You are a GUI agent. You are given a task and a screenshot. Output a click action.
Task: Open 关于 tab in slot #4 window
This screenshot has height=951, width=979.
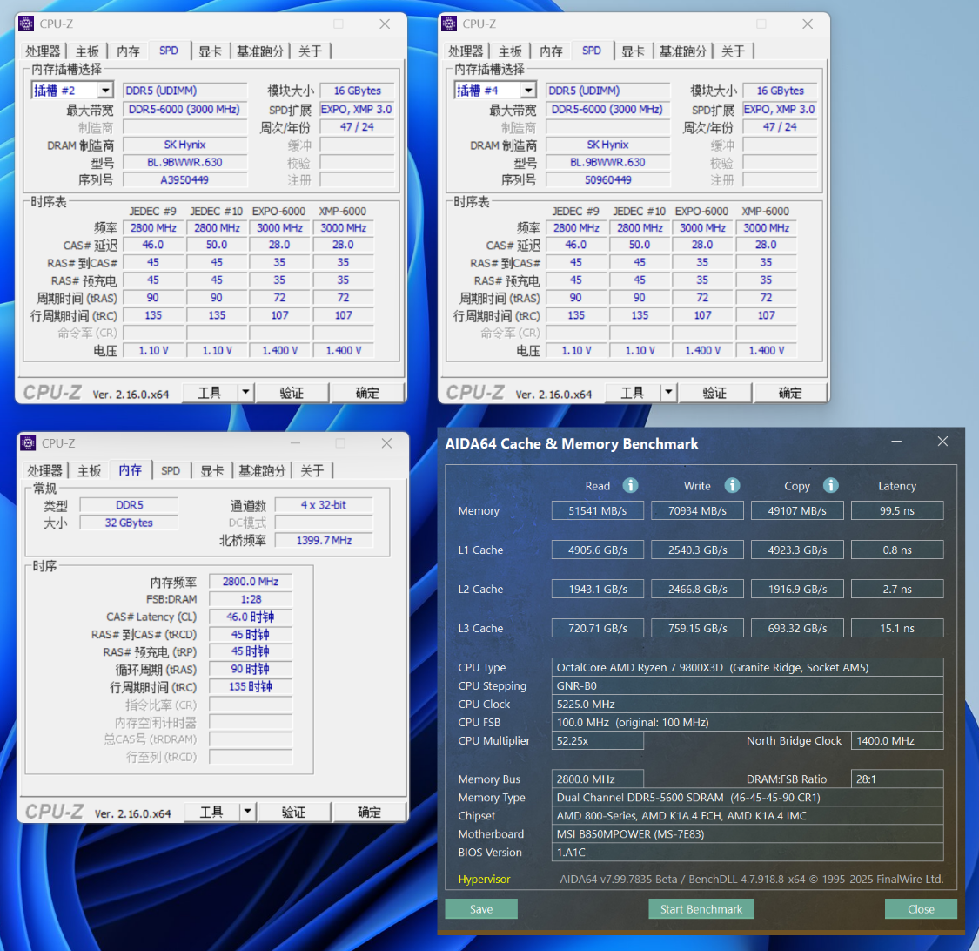tap(733, 51)
